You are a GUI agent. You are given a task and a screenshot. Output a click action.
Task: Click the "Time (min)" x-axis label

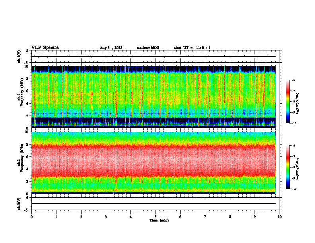click(159, 220)
